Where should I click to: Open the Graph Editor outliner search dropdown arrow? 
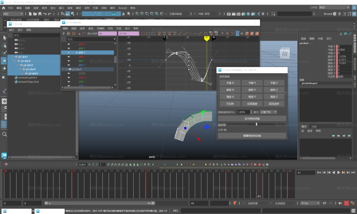tap(115, 39)
